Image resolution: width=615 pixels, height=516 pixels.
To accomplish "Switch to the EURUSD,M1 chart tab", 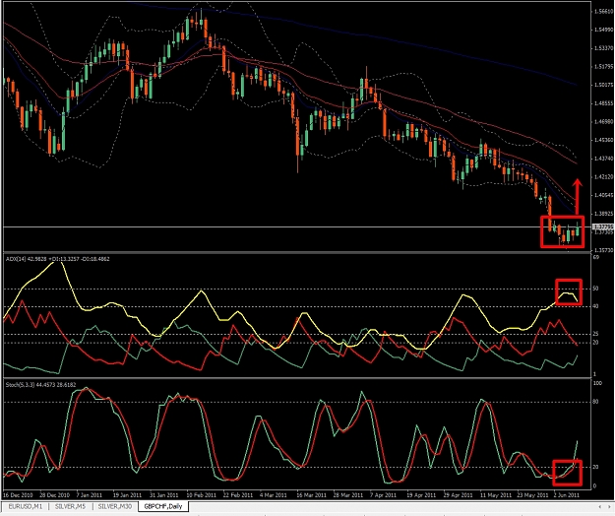I will pos(26,506).
